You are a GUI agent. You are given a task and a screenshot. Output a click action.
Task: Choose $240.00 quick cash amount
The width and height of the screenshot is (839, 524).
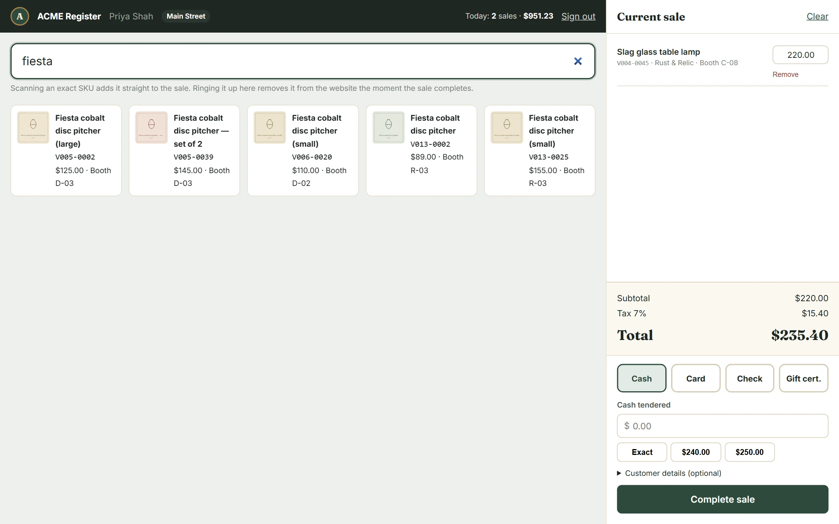(696, 452)
